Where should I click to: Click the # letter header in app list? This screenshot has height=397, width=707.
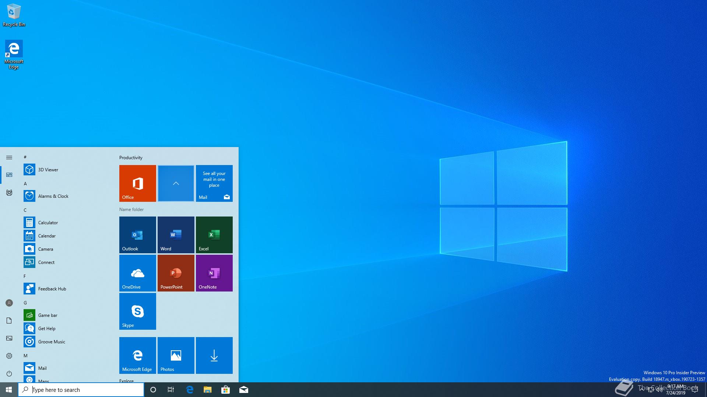[25, 157]
